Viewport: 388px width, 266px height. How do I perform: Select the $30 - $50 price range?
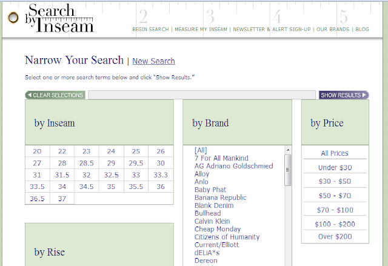click(335, 181)
